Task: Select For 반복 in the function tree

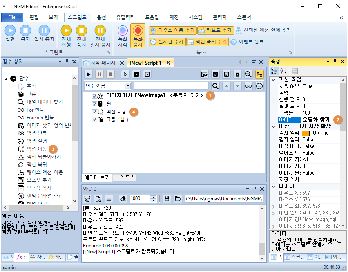Action: click(x=35, y=110)
